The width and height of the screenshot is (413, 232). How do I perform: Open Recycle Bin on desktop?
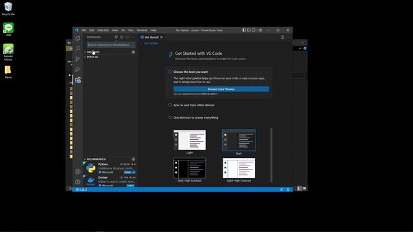pos(8,8)
